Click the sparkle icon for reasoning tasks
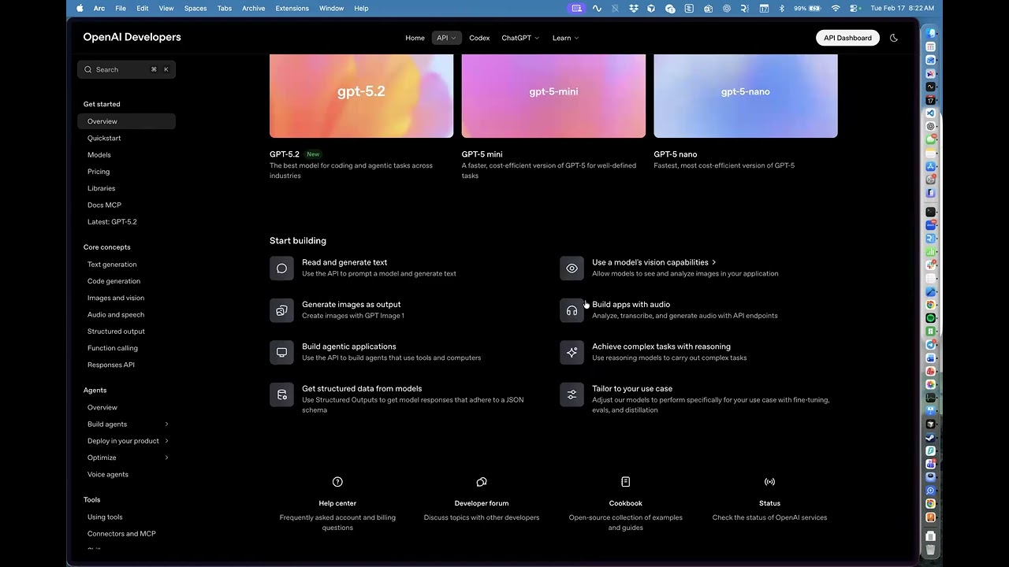 pos(572,352)
